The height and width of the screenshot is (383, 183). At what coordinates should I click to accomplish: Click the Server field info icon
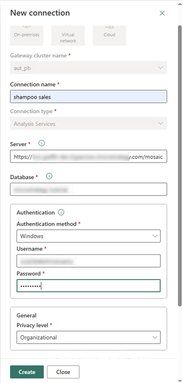[x=42, y=143]
